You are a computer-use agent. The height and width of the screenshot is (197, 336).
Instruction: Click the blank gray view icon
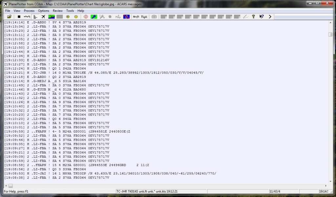pos(60,17)
